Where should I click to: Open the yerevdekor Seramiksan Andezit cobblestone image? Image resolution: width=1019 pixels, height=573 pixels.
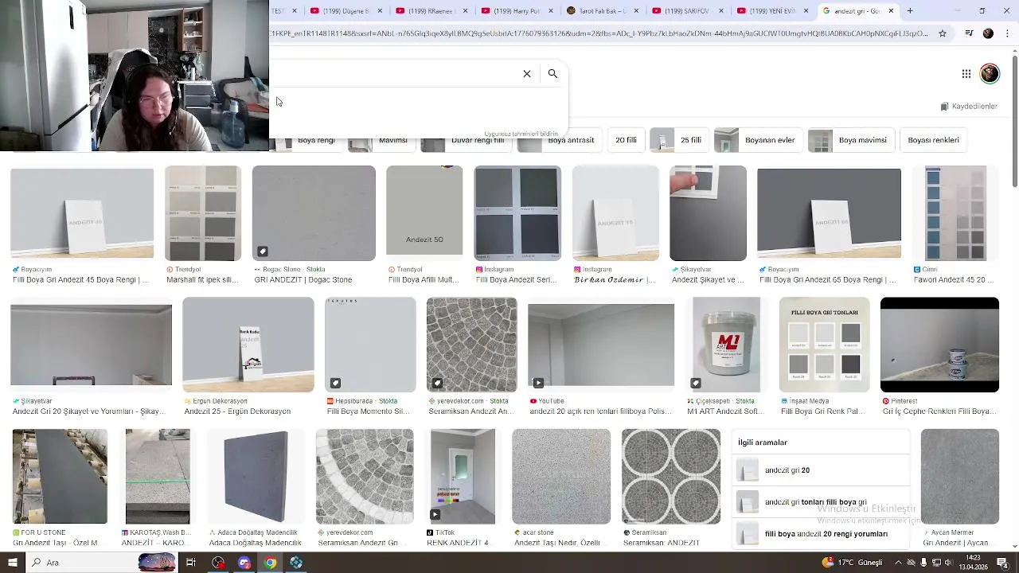tap(471, 345)
